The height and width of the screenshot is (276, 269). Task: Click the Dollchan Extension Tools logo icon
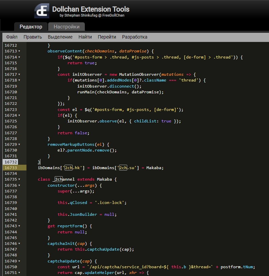pyautogui.click(x=42, y=11)
